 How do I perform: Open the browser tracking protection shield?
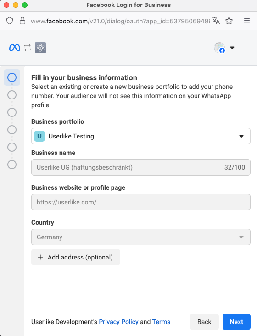[10, 21]
